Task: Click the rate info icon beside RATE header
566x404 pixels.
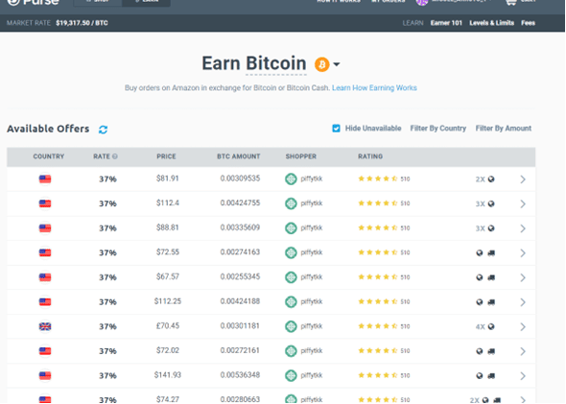Action: [x=115, y=156]
